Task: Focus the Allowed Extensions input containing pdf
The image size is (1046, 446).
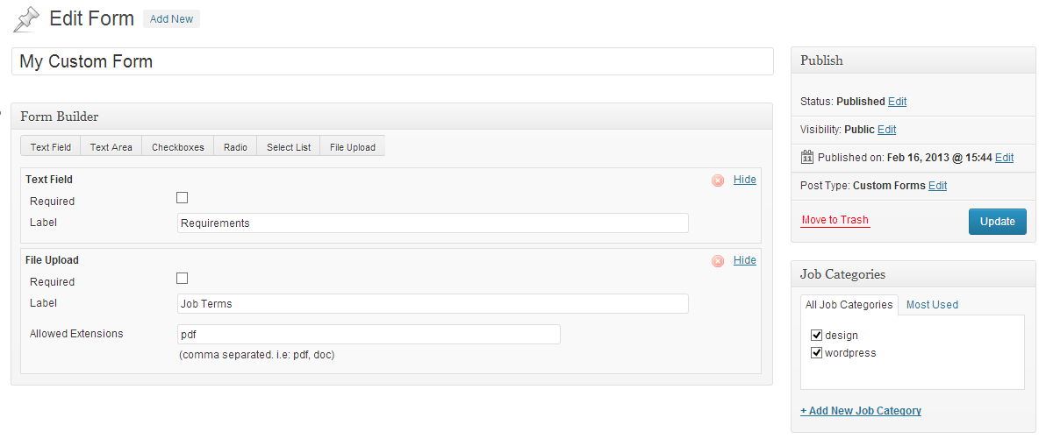Action: (x=369, y=334)
